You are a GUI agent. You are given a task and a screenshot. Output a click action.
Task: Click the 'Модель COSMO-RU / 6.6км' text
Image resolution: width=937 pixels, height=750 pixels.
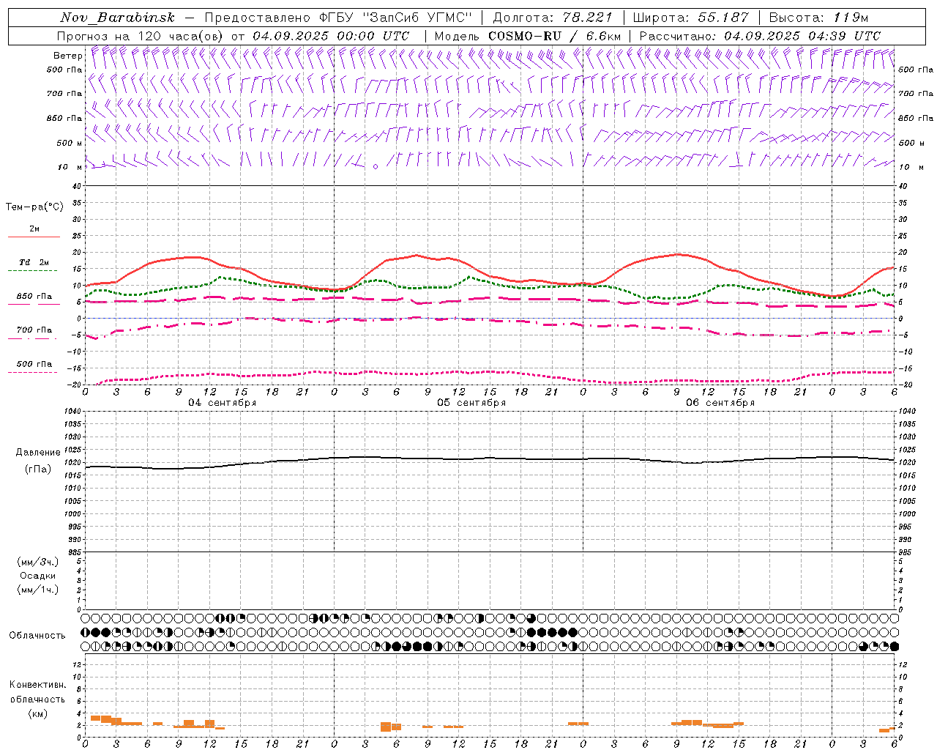pos(527,36)
